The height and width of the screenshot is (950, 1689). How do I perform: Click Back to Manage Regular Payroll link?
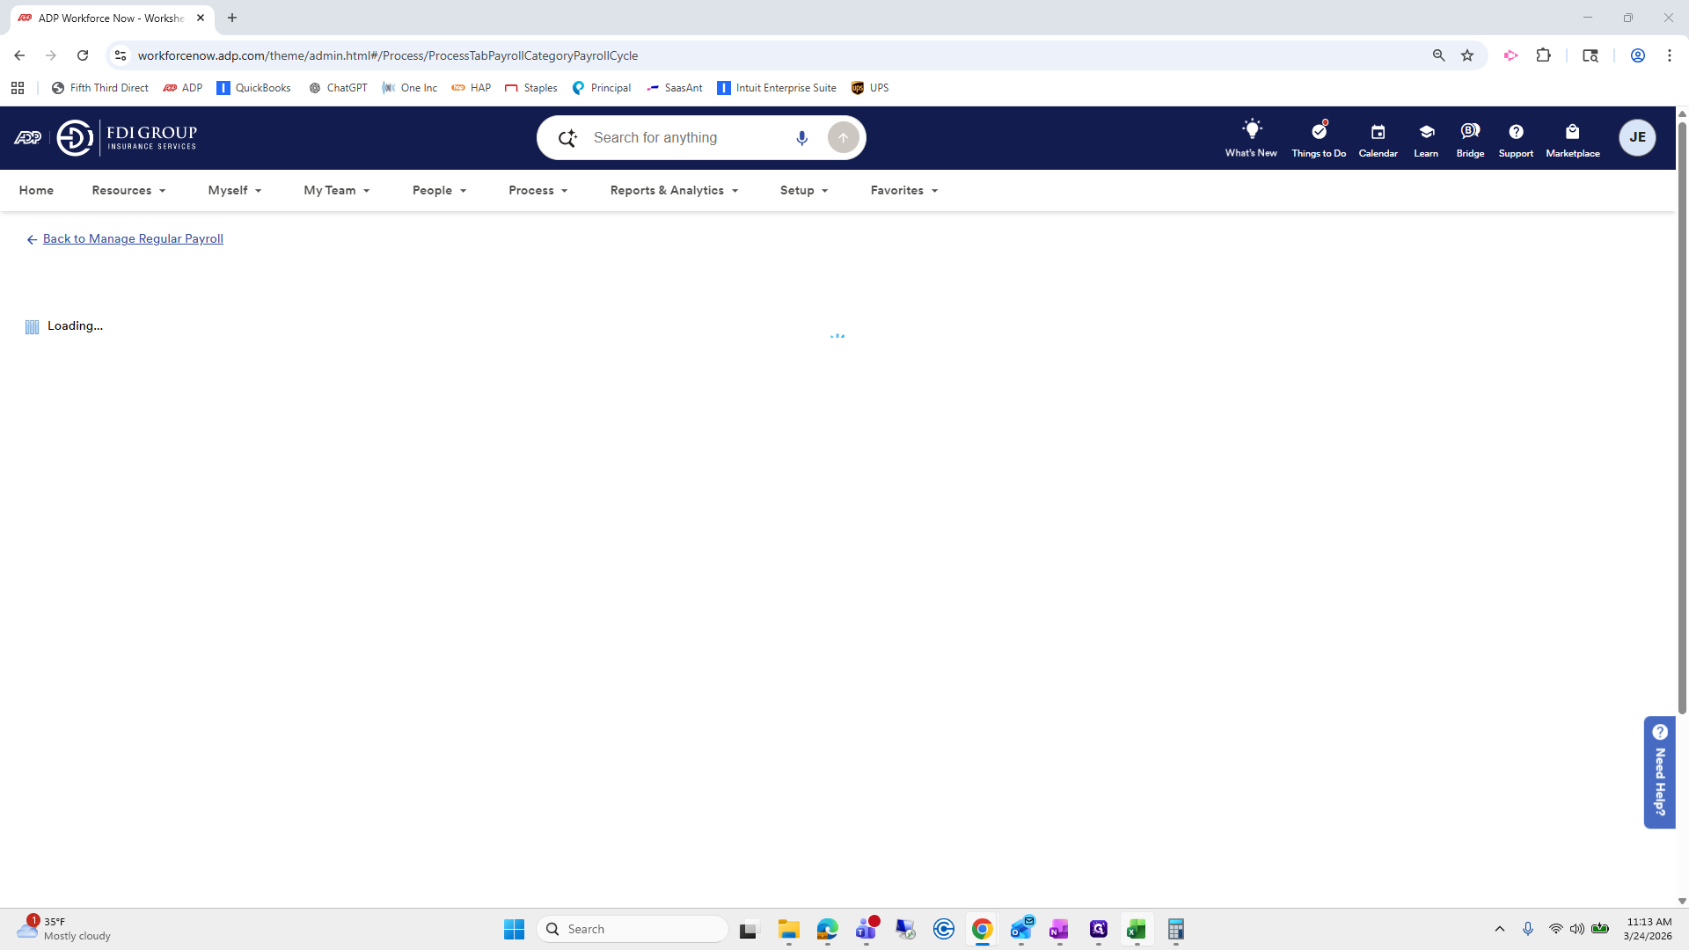pyautogui.click(x=133, y=238)
